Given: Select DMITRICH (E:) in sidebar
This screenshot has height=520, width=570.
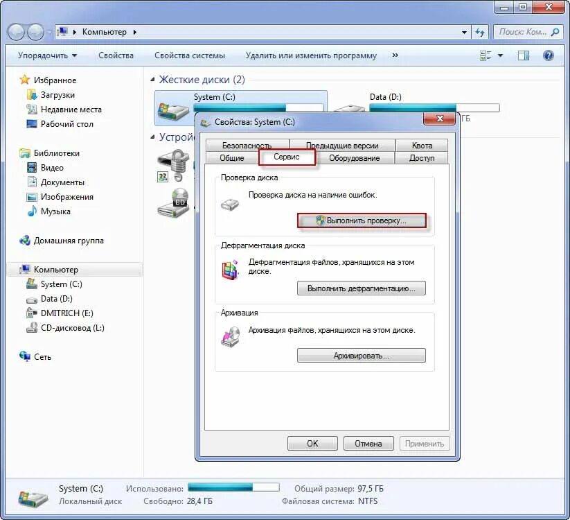Looking at the screenshot, I should pyautogui.click(x=60, y=313).
